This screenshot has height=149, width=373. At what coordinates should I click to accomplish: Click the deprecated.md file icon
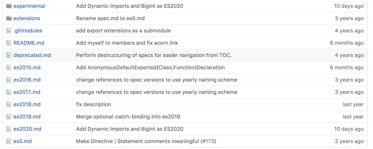(9, 55)
